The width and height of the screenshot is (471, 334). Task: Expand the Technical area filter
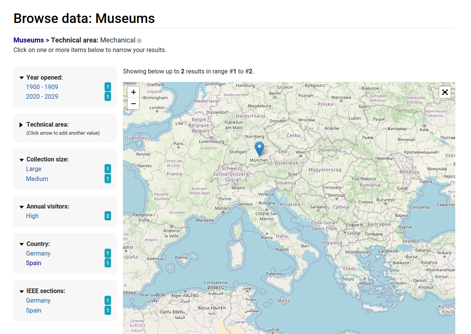(21, 125)
